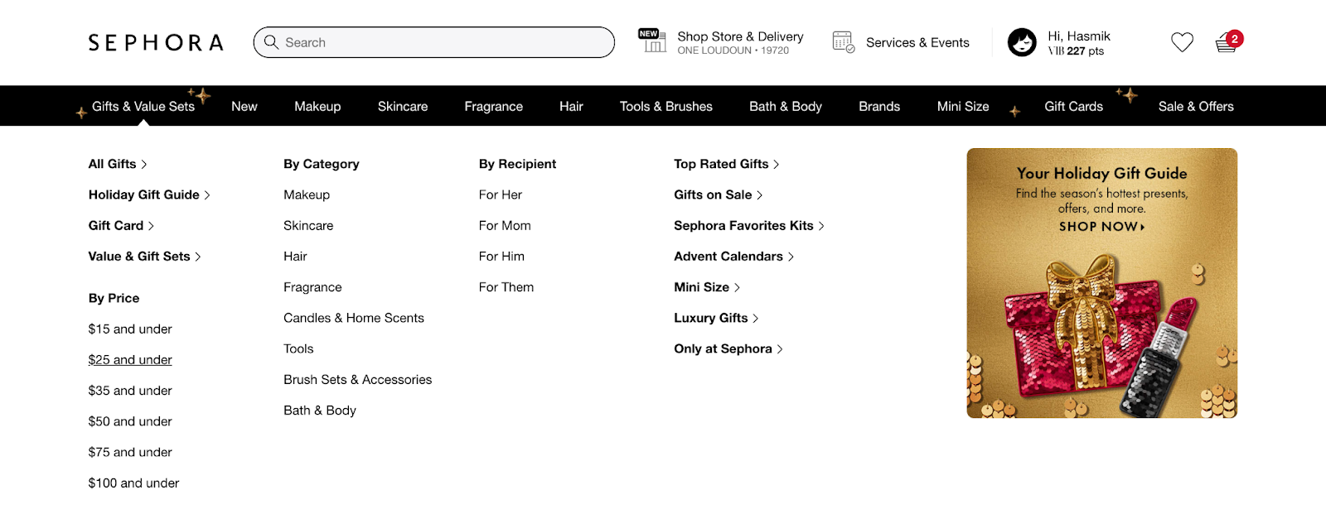Viewport: 1326px width, 514px height.
Task: Click SHOP NOW on holiday banner
Action: (1101, 226)
